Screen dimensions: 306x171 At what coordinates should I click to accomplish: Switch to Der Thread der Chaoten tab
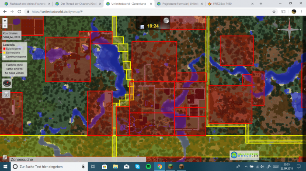pyautogui.click(x=78, y=3)
